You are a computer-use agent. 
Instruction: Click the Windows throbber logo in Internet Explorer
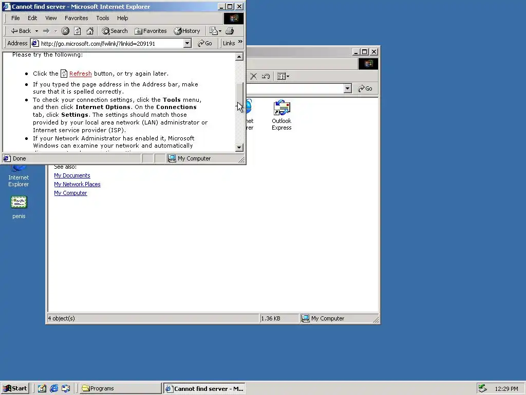[x=234, y=18]
